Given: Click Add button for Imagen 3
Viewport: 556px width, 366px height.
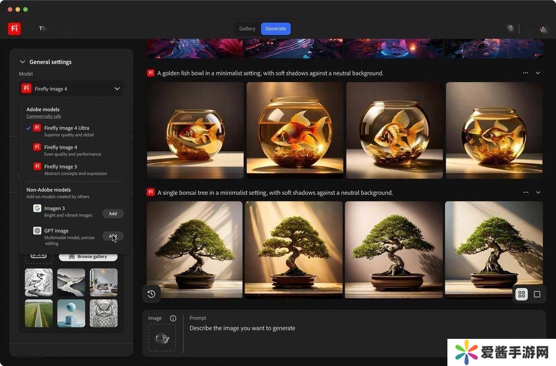Looking at the screenshot, I should point(113,213).
